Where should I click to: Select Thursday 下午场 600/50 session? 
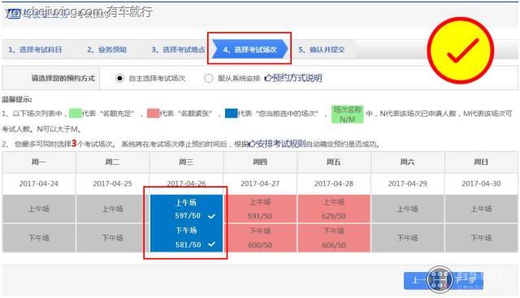[260, 238]
